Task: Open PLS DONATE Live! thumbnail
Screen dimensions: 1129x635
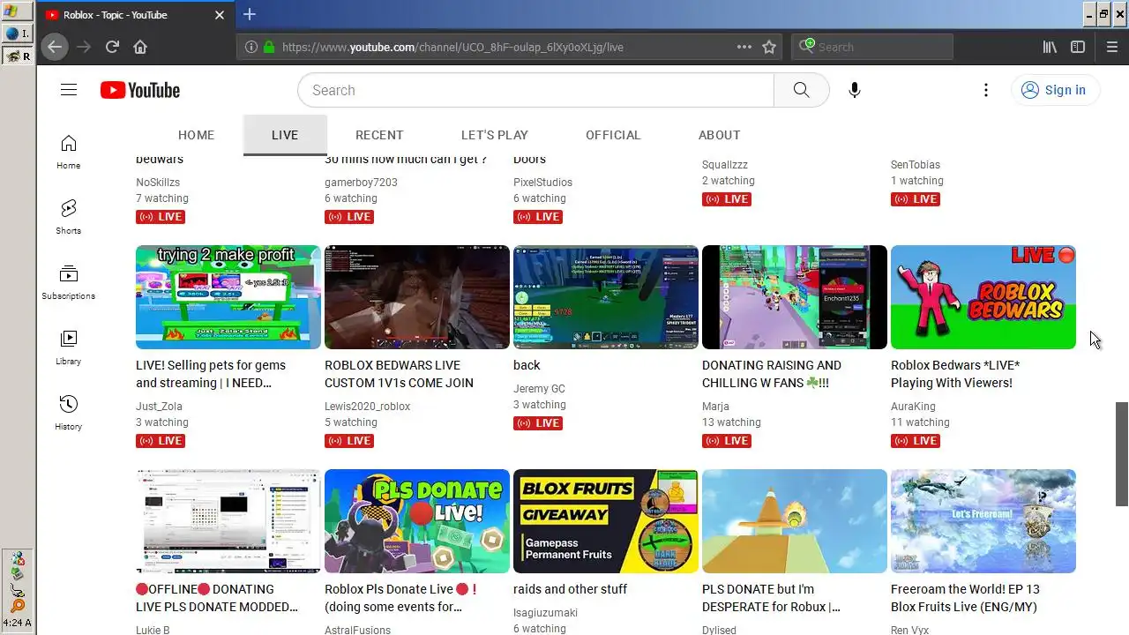Action: (417, 521)
